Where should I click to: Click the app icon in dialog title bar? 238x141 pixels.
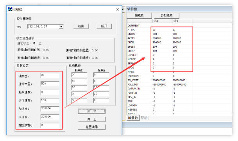click(10, 9)
